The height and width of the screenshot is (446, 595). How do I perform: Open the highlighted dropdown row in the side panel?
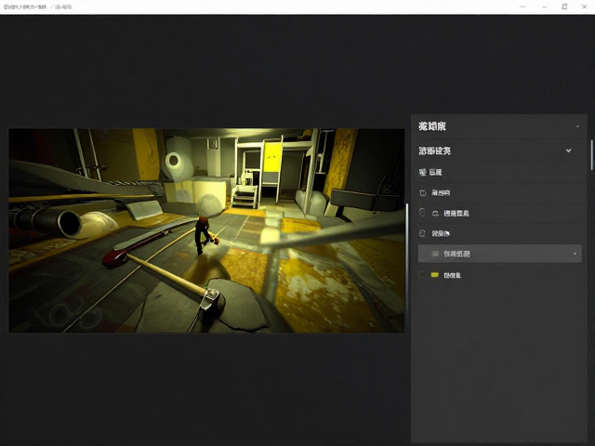click(500, 254)
